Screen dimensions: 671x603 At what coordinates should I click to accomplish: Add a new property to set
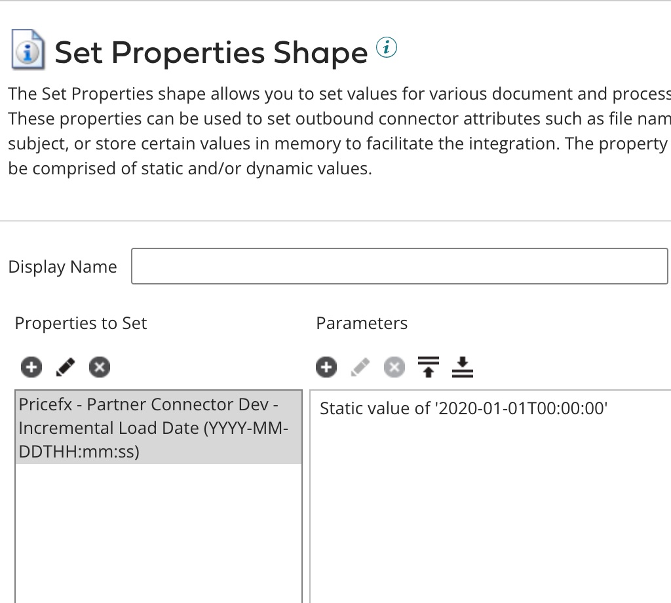coord(31,367)
